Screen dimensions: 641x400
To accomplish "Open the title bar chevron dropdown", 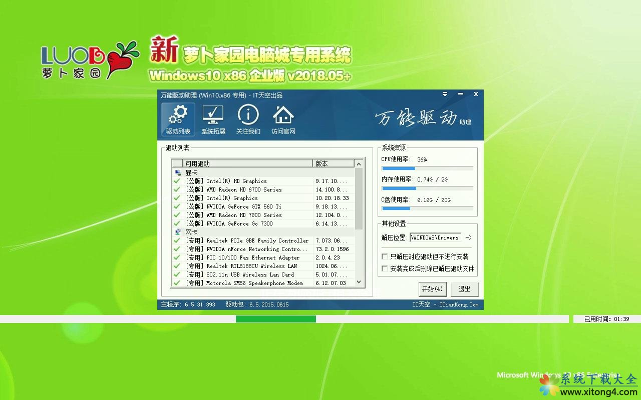I will 445,94.
